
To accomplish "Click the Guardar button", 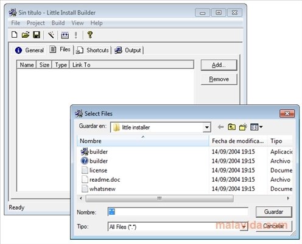I will (273, 212).
